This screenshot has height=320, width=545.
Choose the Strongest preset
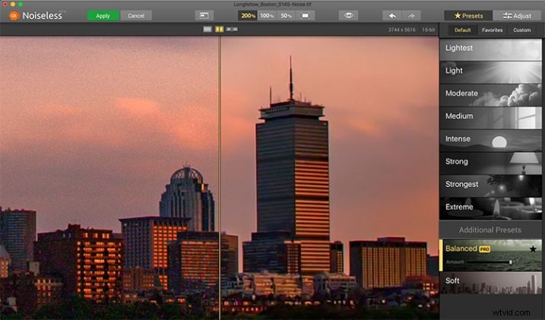coord(490,186)
